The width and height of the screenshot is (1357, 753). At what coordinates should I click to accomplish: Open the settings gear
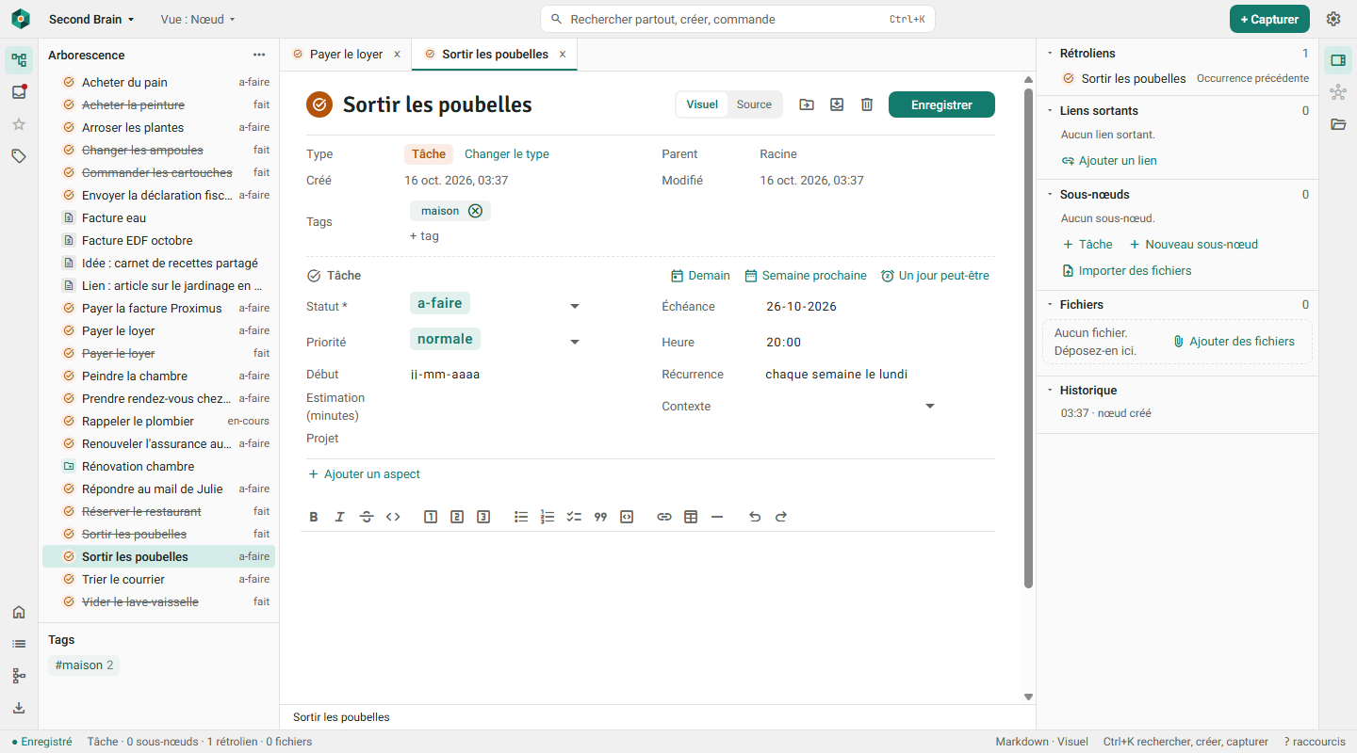coord(1333,19)
